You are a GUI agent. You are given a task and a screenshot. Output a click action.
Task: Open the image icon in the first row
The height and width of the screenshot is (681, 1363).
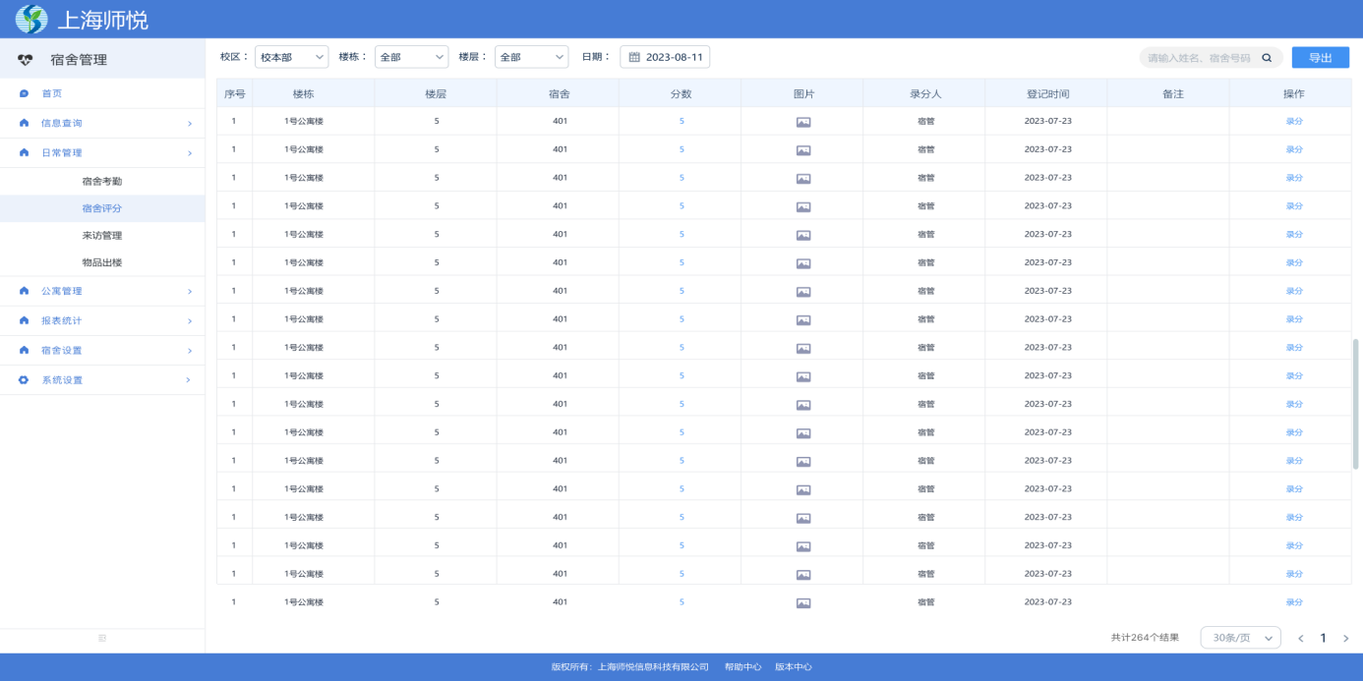click(804, 121)
